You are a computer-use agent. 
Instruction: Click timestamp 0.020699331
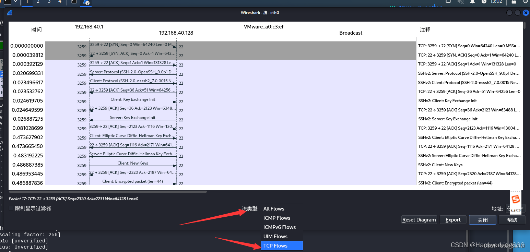pos(28,73)
